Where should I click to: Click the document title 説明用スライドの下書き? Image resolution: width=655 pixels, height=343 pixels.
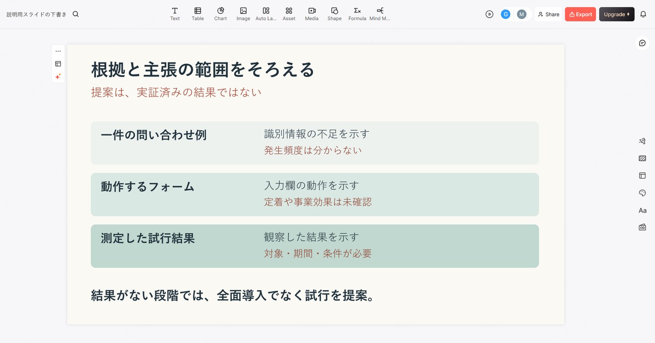(x=36, y=14)
